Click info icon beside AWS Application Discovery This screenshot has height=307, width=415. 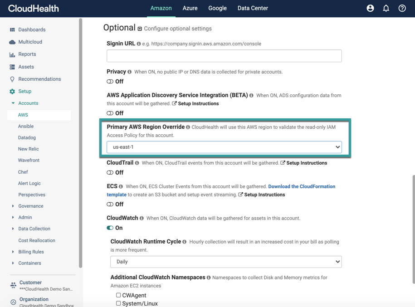click(x=251, y=95)
